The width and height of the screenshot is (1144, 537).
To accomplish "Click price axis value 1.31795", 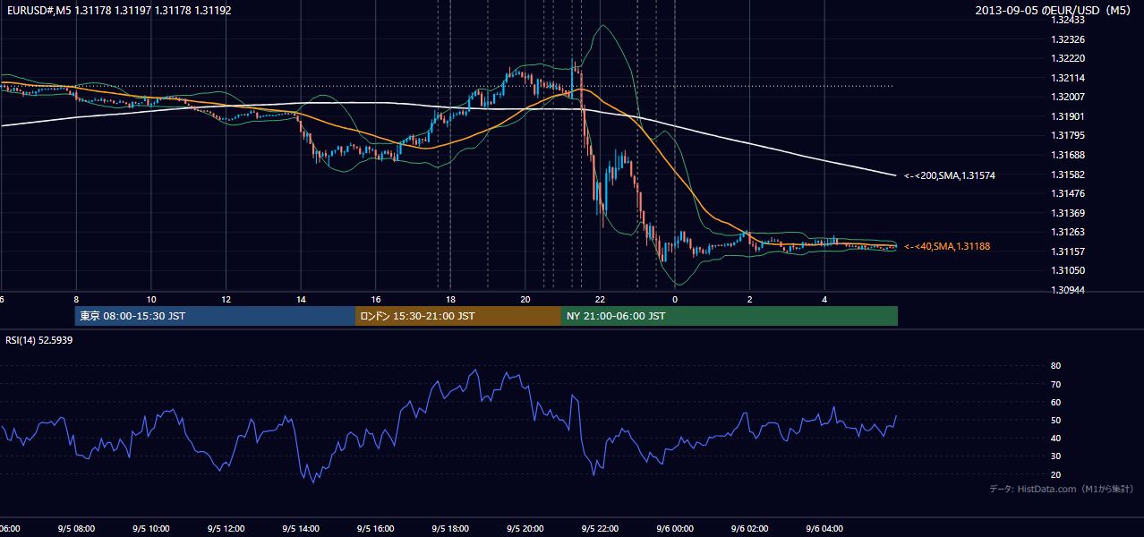I will (1068, 135).
